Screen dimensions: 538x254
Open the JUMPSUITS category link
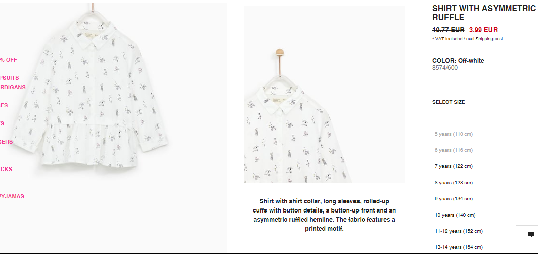point(9,78)
